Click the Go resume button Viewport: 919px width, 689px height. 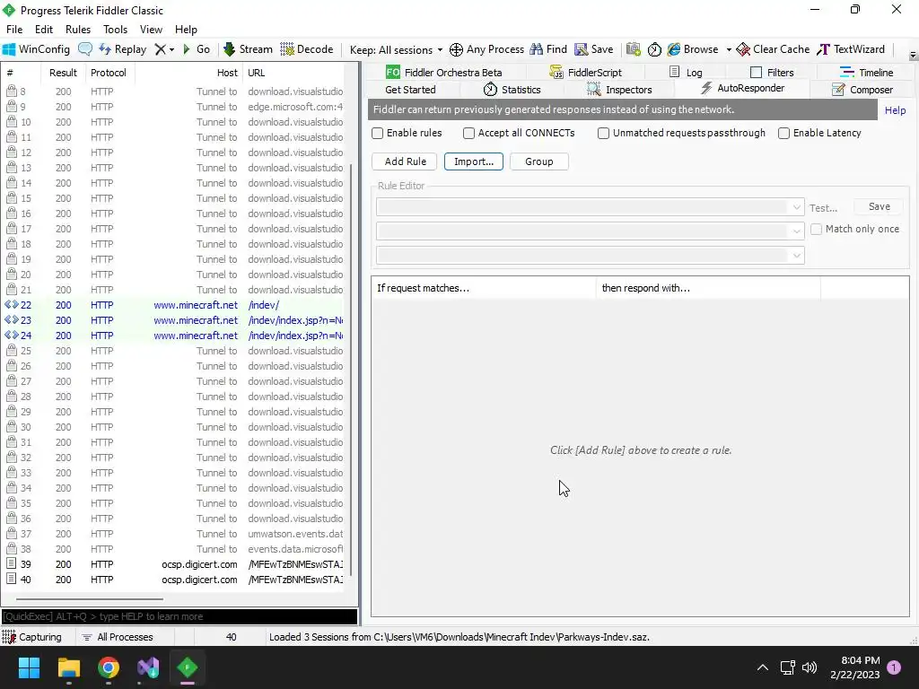click(197, 49)
